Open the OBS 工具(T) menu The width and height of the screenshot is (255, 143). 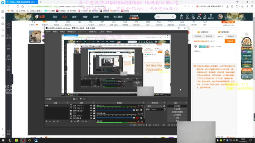[102, 32]
